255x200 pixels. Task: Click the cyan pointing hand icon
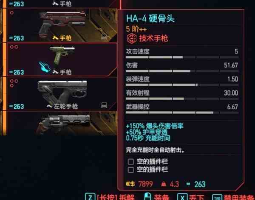(x=45, y=67)
